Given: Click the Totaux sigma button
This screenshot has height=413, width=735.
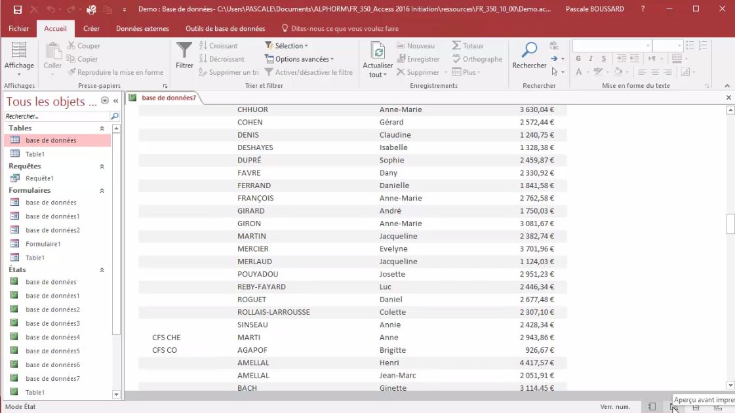Looking at the screenshot, I should [x=467, y=45].
